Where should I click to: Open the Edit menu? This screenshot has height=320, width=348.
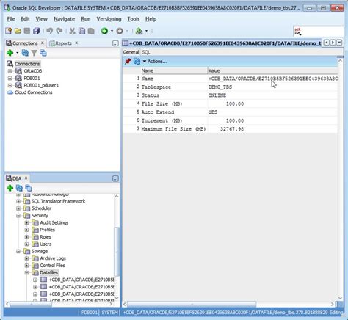(x=25, y=19)
